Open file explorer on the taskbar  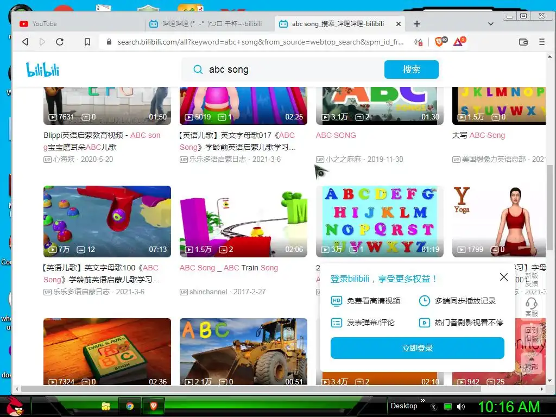click(x=106, y=406)
